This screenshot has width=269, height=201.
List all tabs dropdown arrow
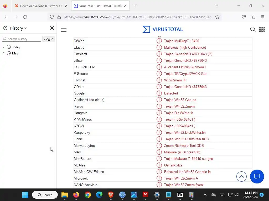[x=217, y=6]
